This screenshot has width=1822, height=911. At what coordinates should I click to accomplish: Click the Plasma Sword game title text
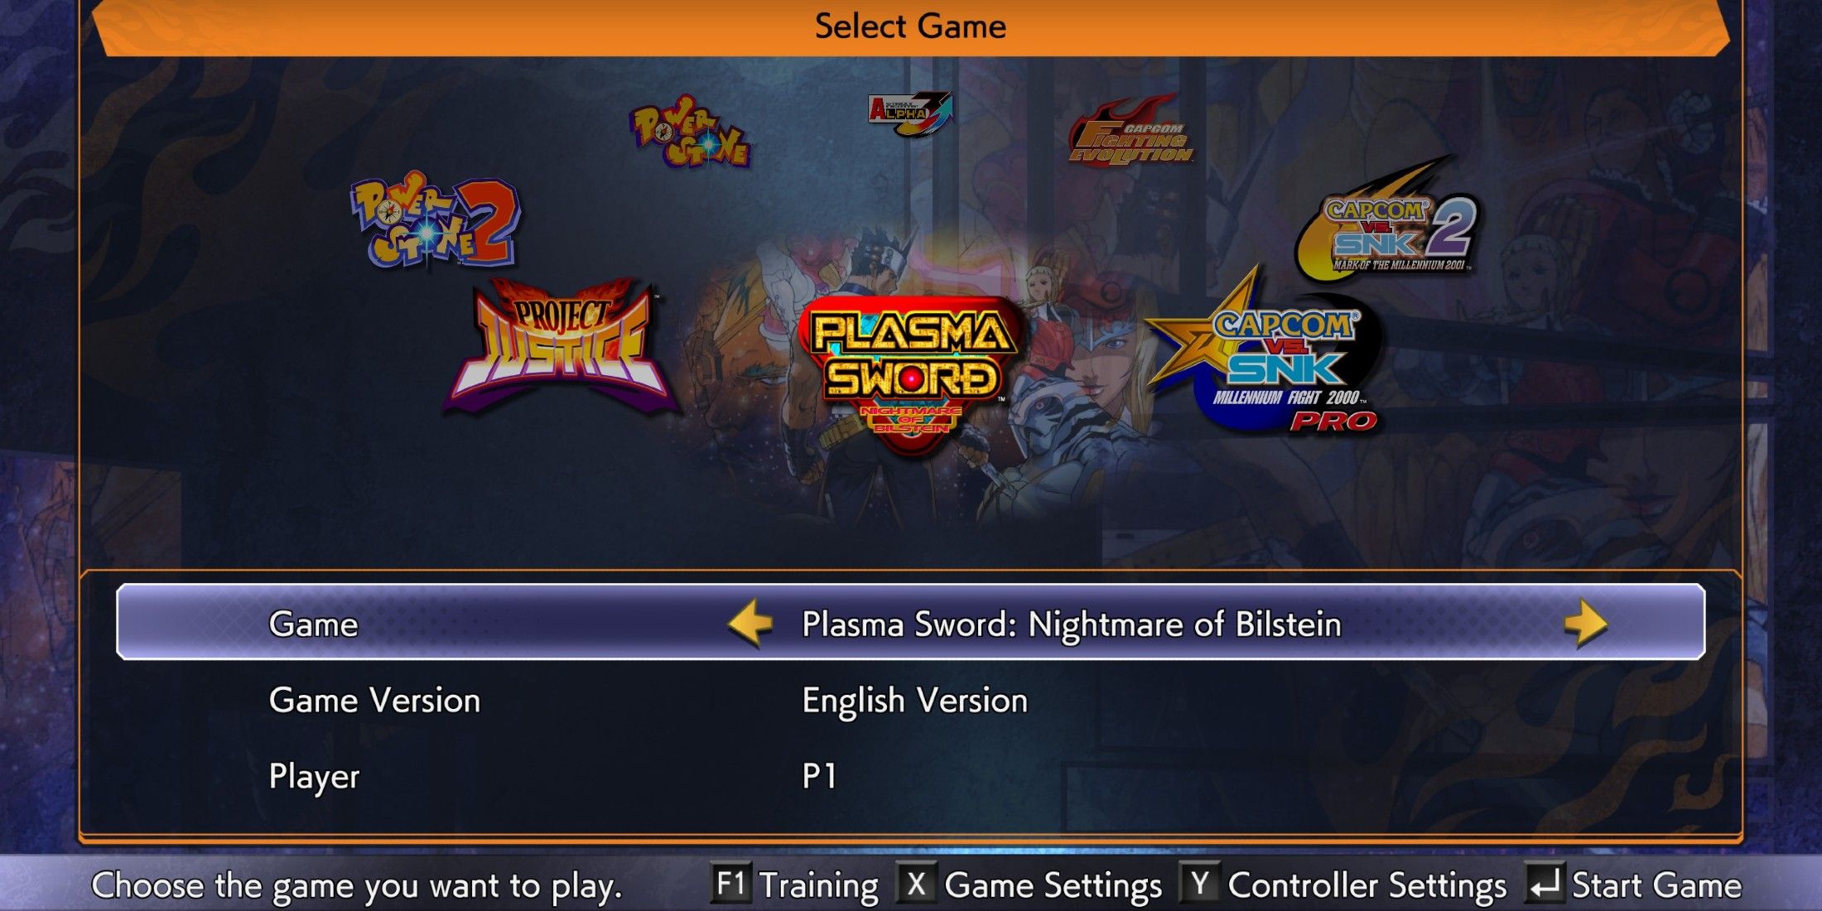(1071, 624)
